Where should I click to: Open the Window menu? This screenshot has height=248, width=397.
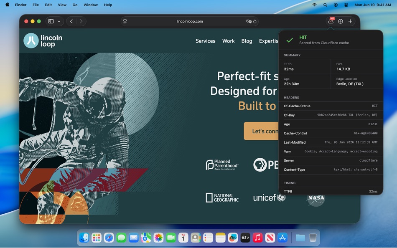pos(90,5)
